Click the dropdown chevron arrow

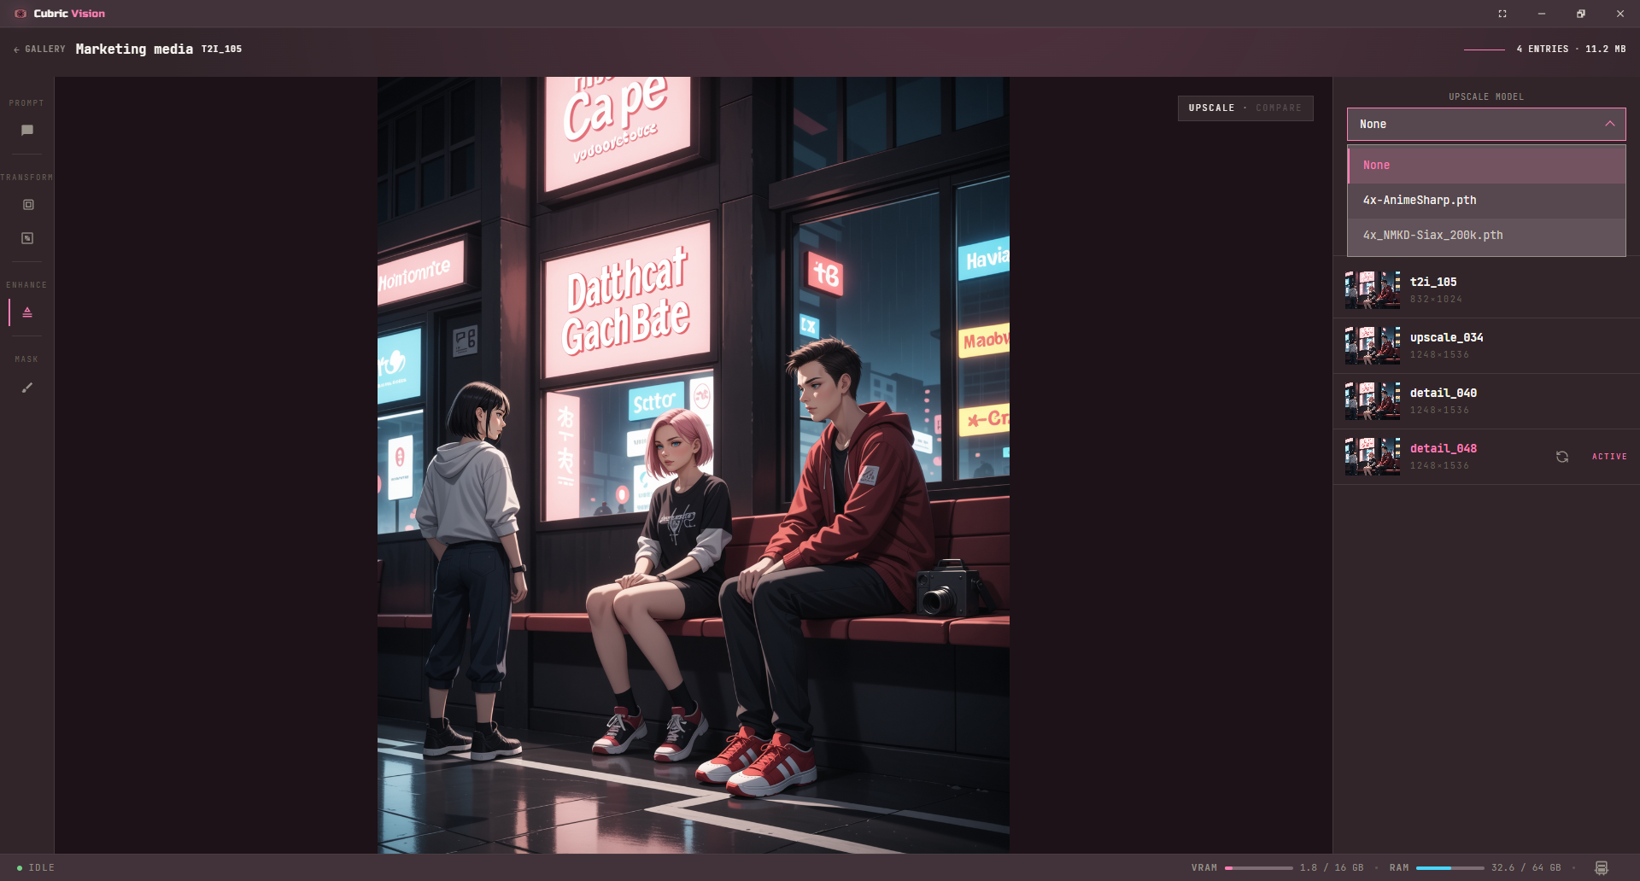1610,124
